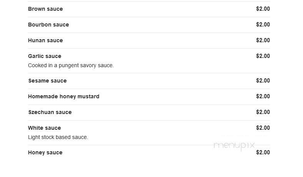Select Homemade honey mustard item
This screenshot has width=303, height=177.
64,96
